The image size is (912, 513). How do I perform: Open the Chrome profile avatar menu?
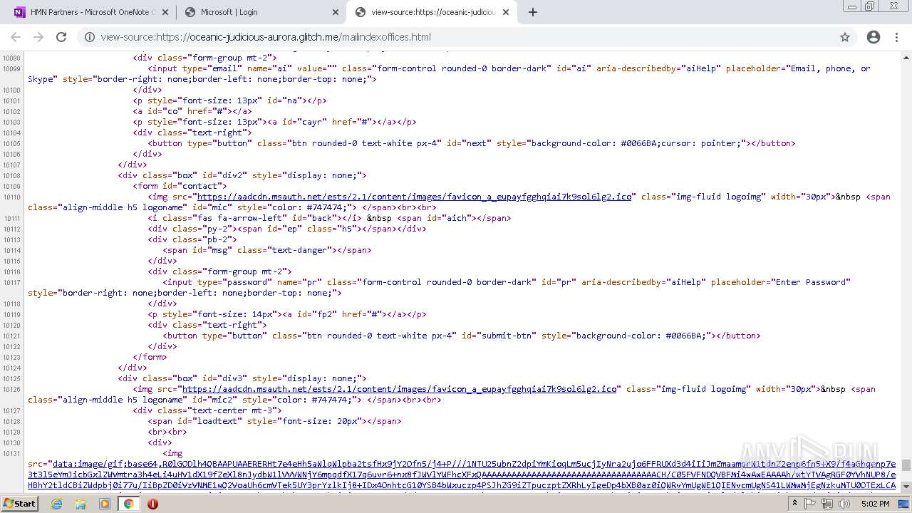(874, 37)
